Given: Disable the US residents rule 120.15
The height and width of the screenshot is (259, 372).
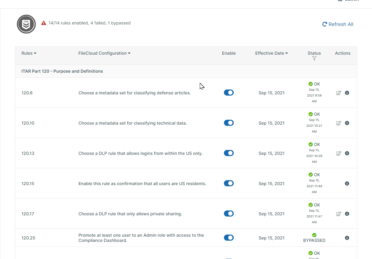Looking at the screenshot, I should click(x=229, y=183).
